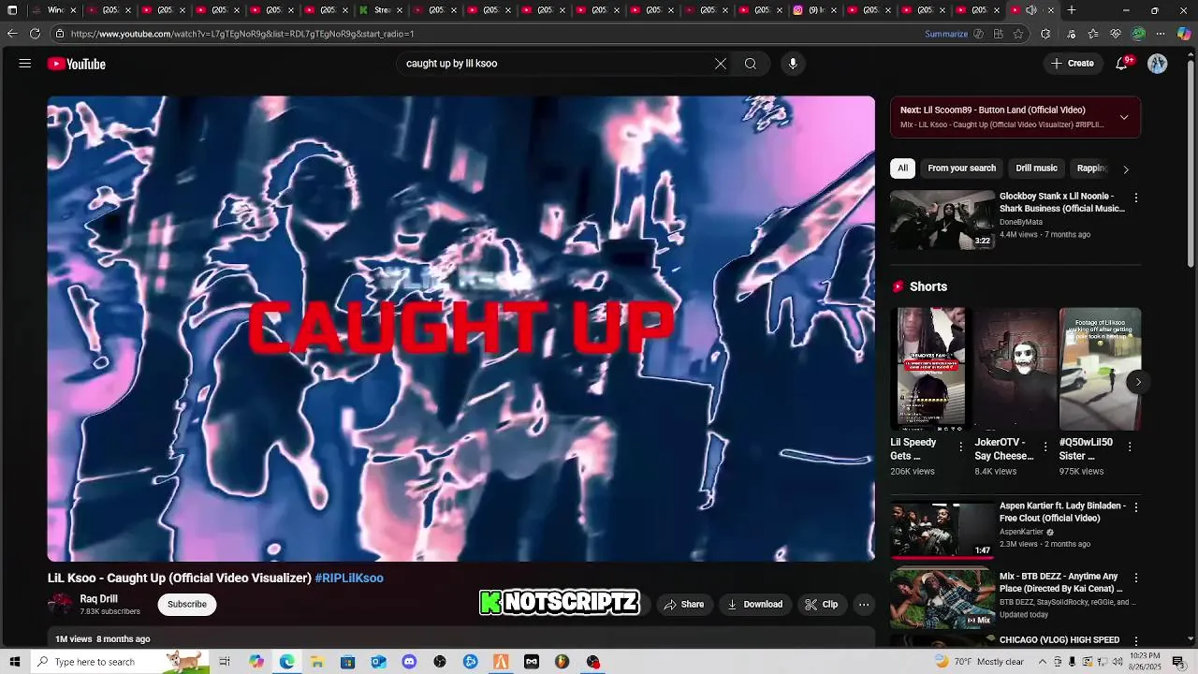Click the Caught Up video player

coord(461,329)
